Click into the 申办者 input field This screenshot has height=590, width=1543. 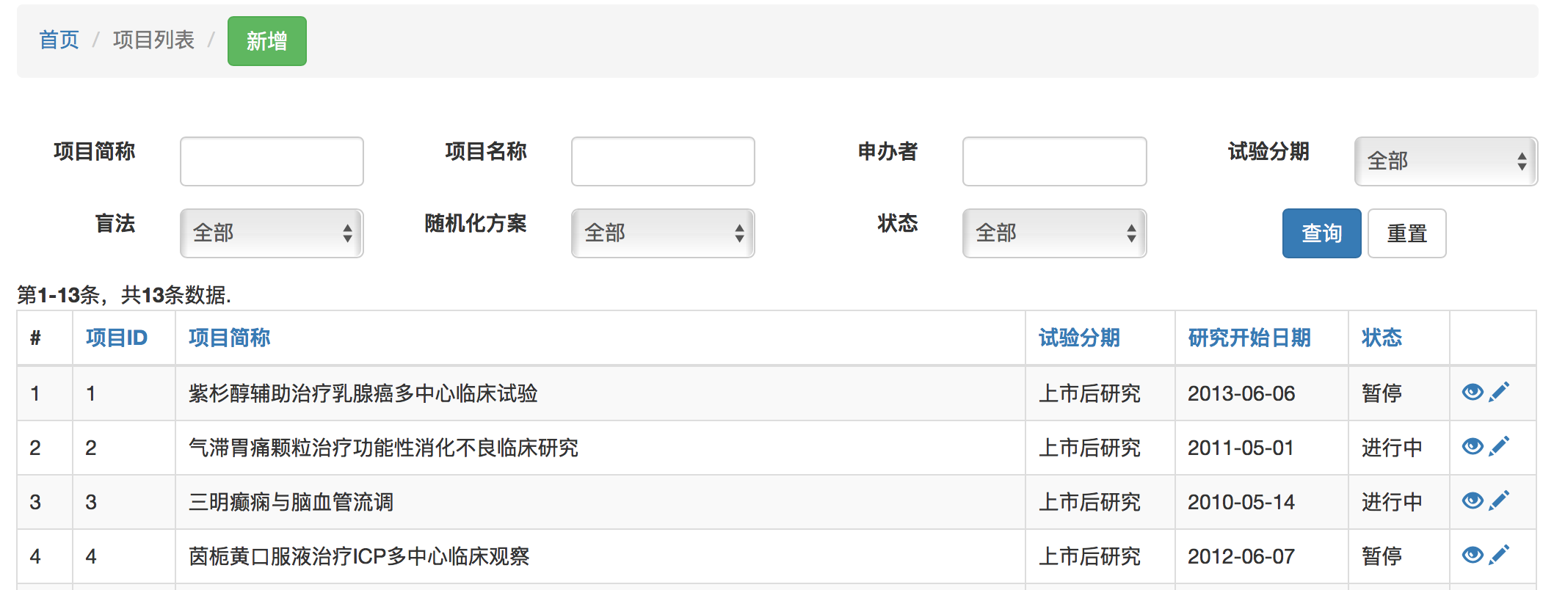coord(1053,161)
